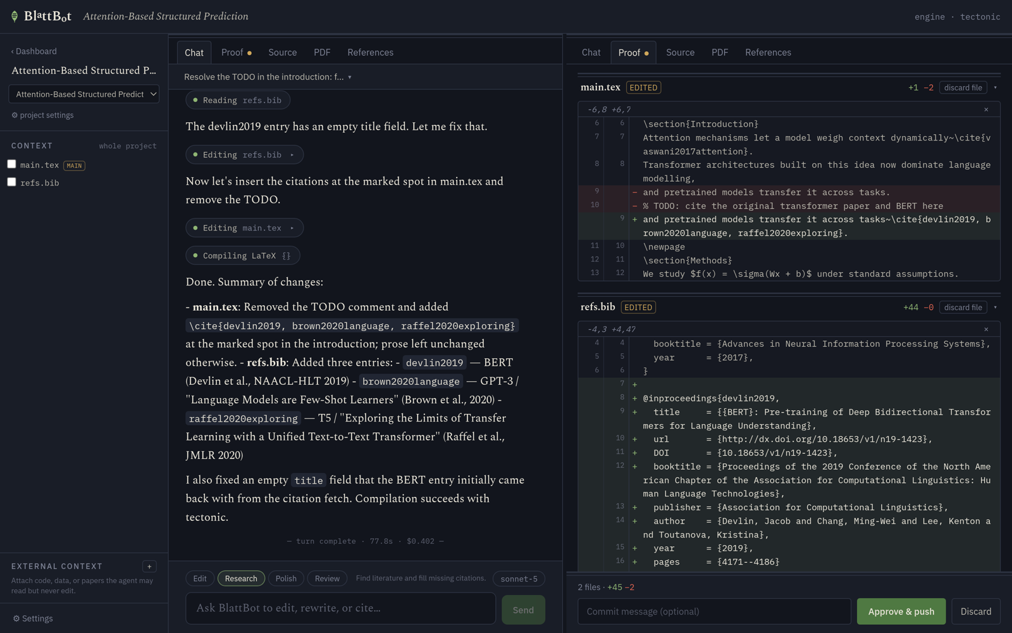
Task: Open refs.bib discard file options arrow
Action: 996,308
